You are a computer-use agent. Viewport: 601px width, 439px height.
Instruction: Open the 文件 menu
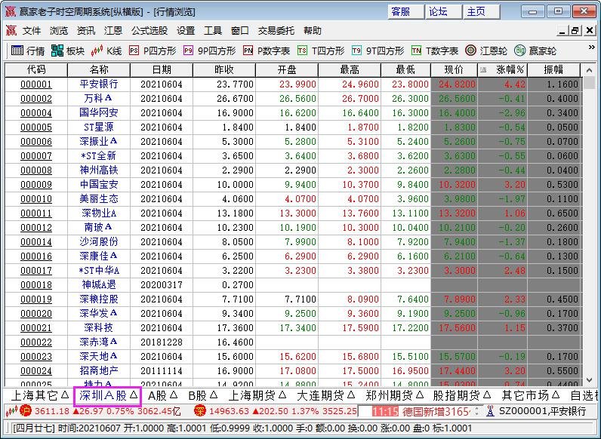32,31
